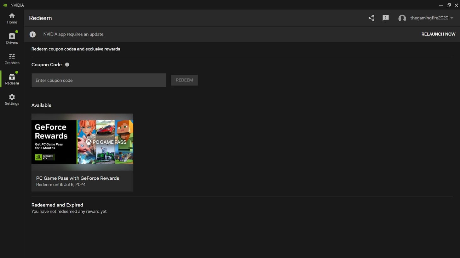Viewport: 460px width, 258px height.
Task: Click the info icon in the update banner
Action: coord(32,34)
